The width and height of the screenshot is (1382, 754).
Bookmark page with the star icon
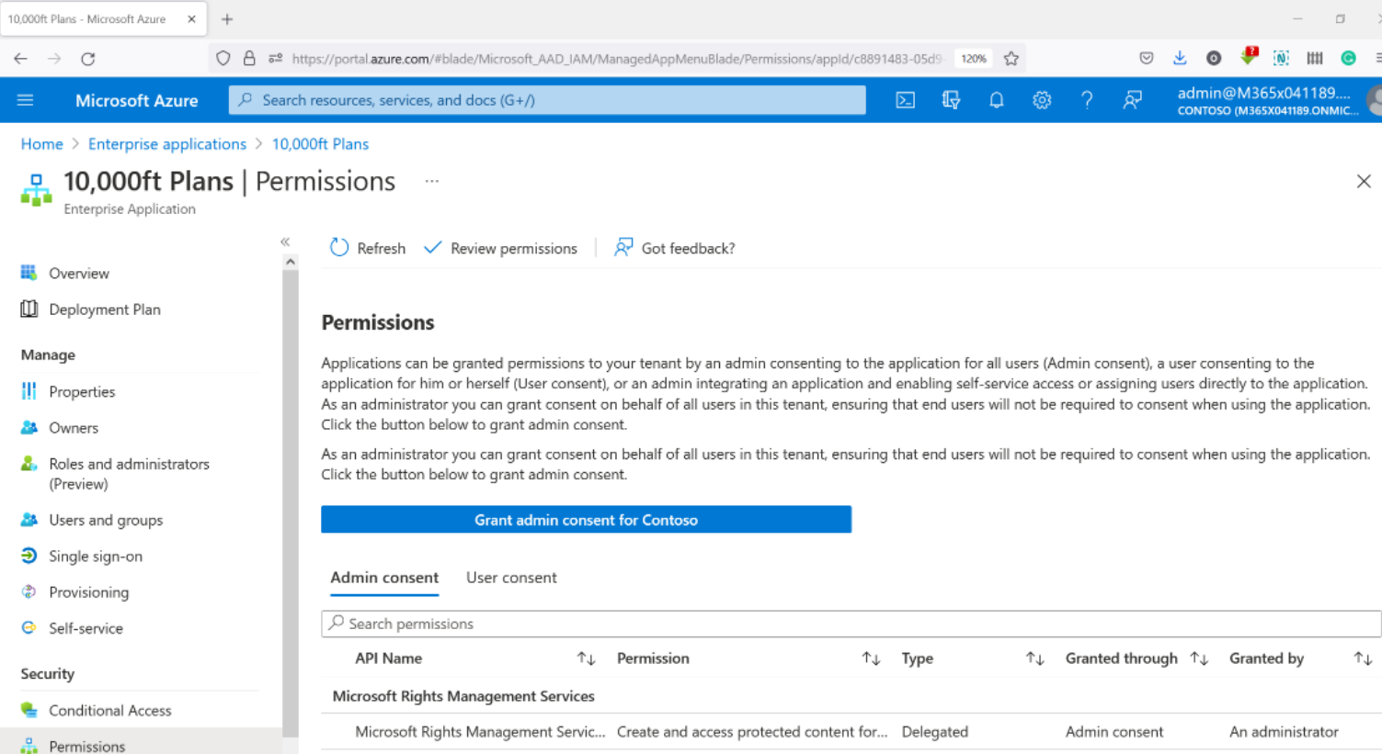pyautogui.click(x=1011, y=59)
